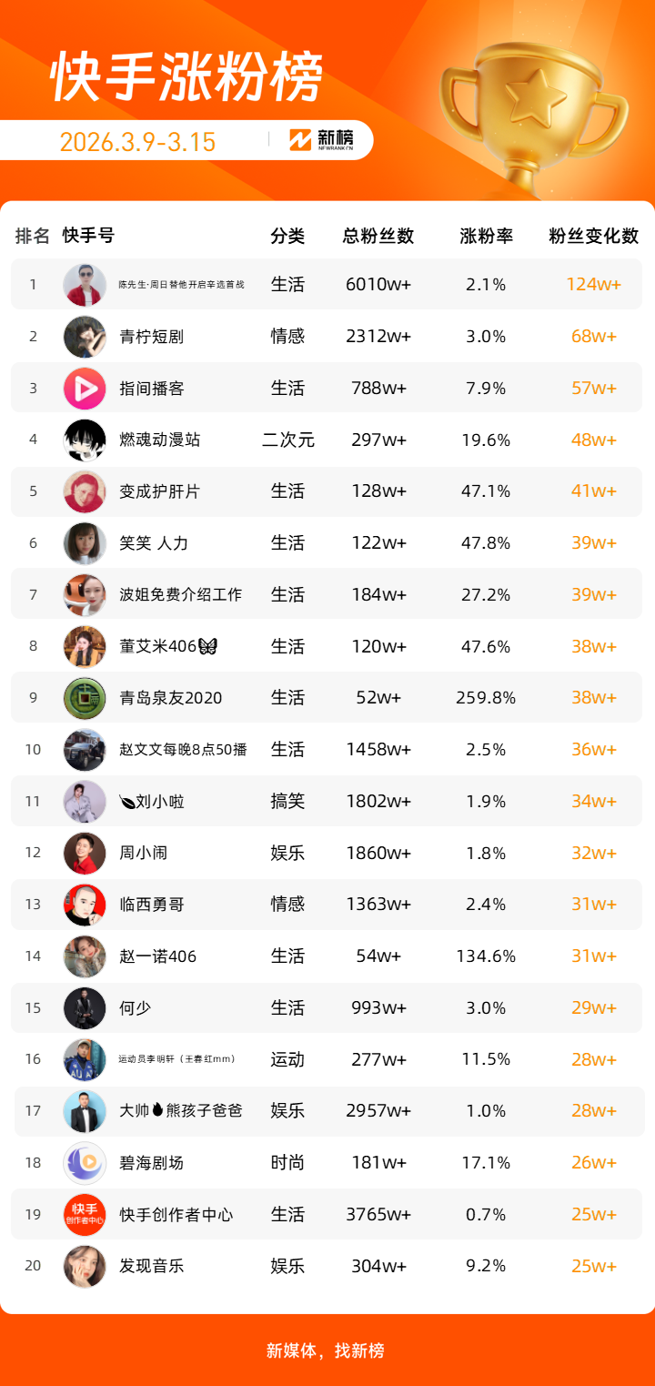The width and height of the screenshot is (655, 1386).
Task: Click the 分类 column header
Action: [x=287, y=236]
